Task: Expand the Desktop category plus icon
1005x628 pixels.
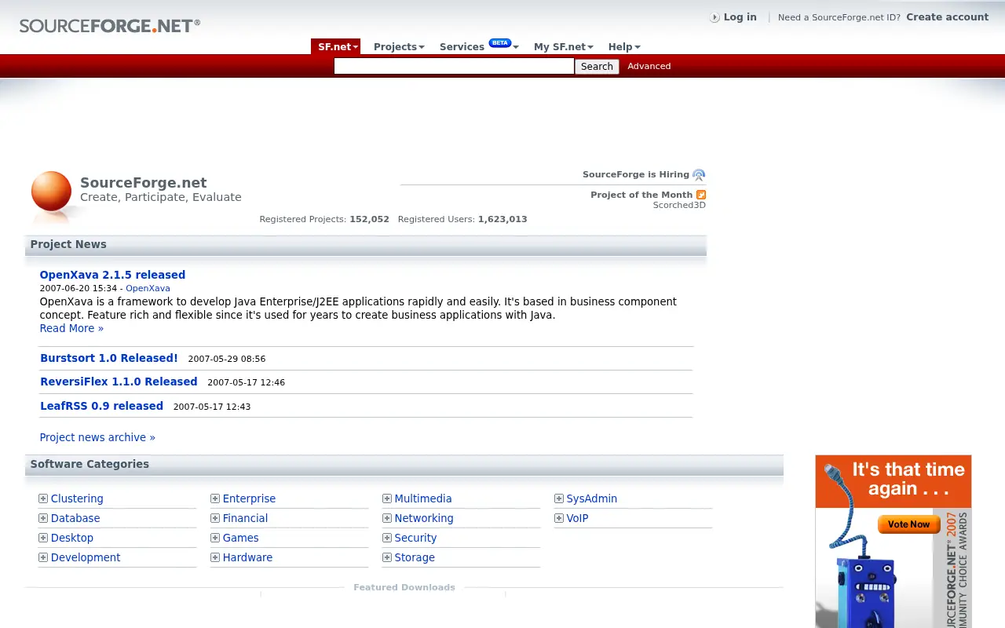Action: [43, 538]
